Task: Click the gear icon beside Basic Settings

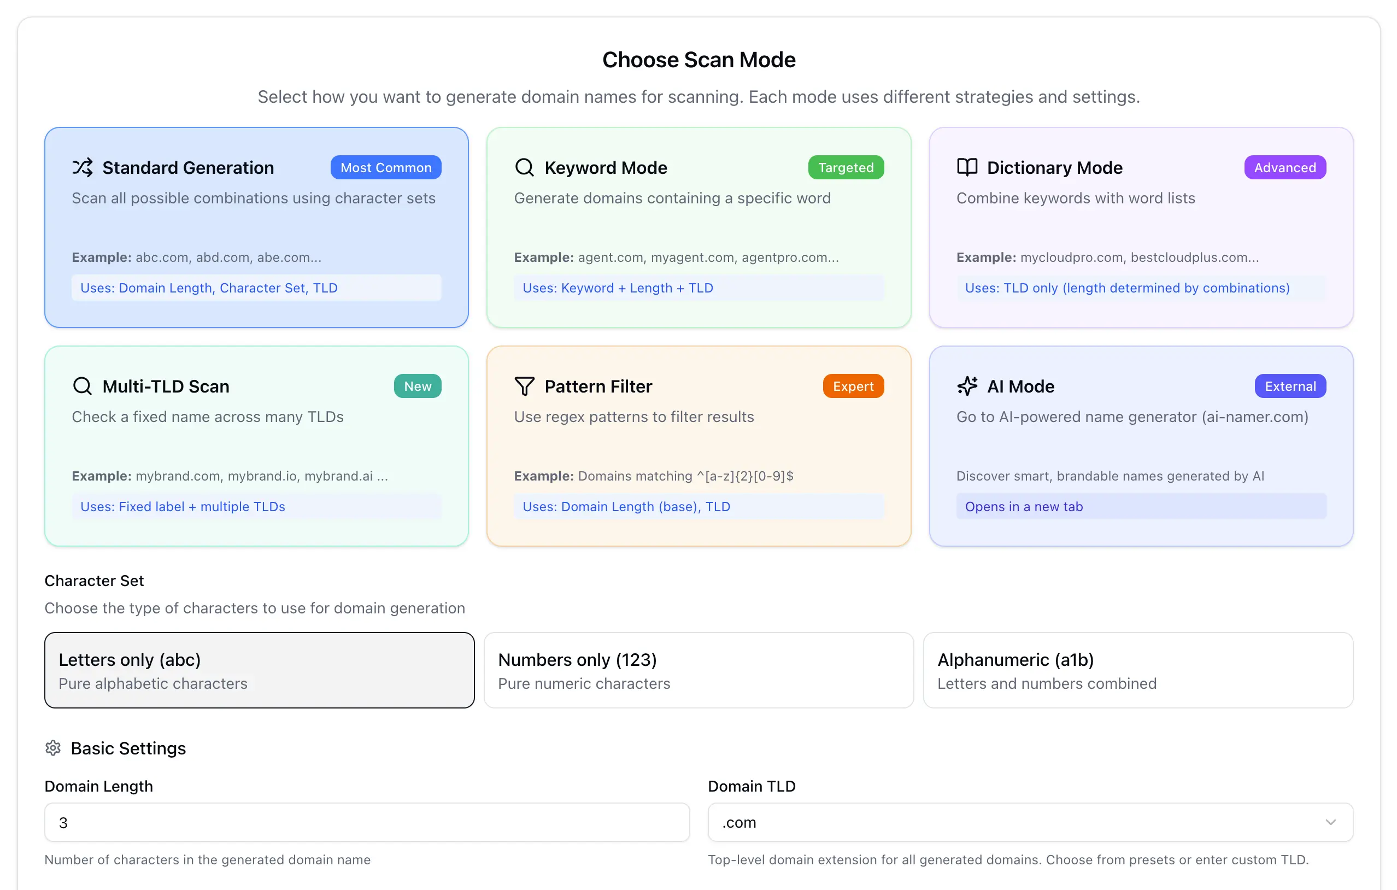Action: click(x=53, y=748)
